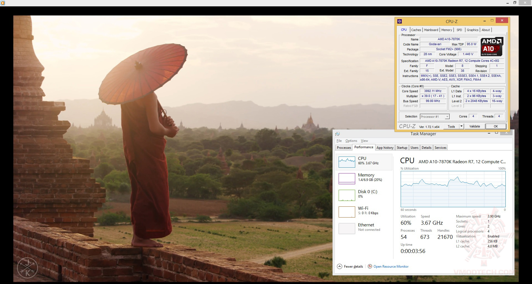Open the Processor #1 selection dropdown
Image resolution: width=532 pixels, height=284 pixels.
point(434,117)
